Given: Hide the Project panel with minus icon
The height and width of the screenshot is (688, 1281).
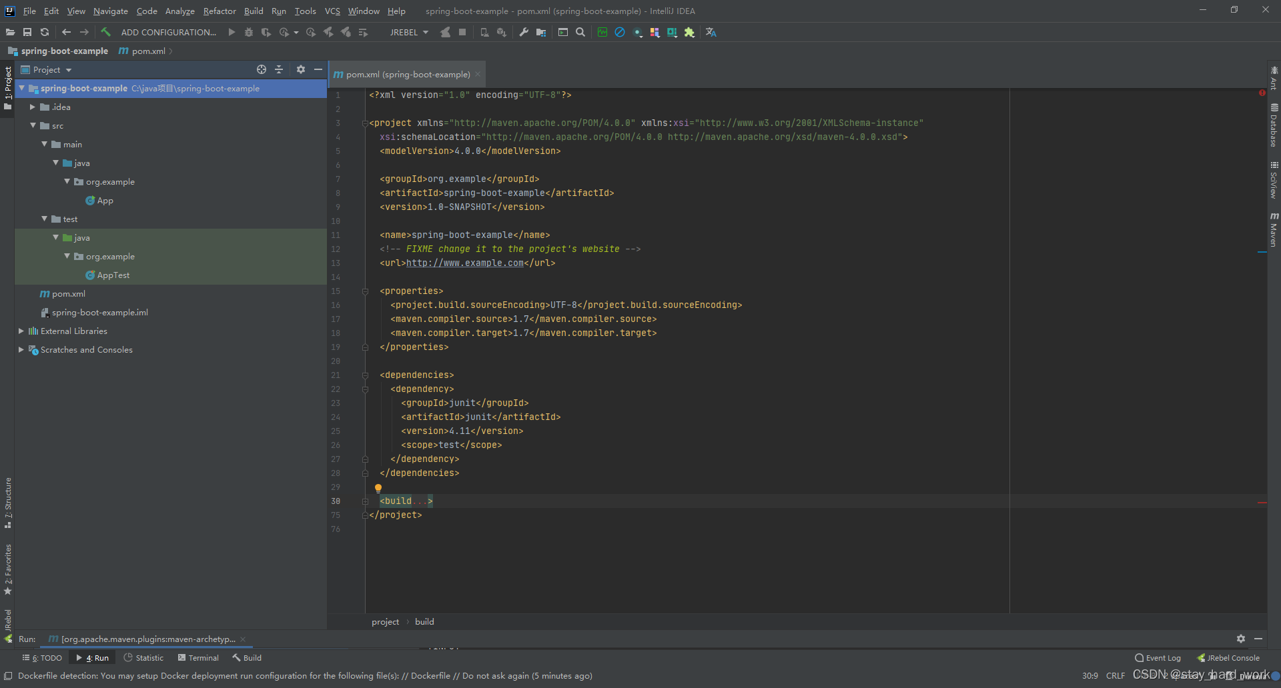Looking at the screenshot, I should [x=318, y=69].
